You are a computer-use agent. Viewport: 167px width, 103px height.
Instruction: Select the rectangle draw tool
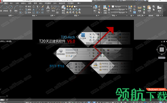(21, 7)
